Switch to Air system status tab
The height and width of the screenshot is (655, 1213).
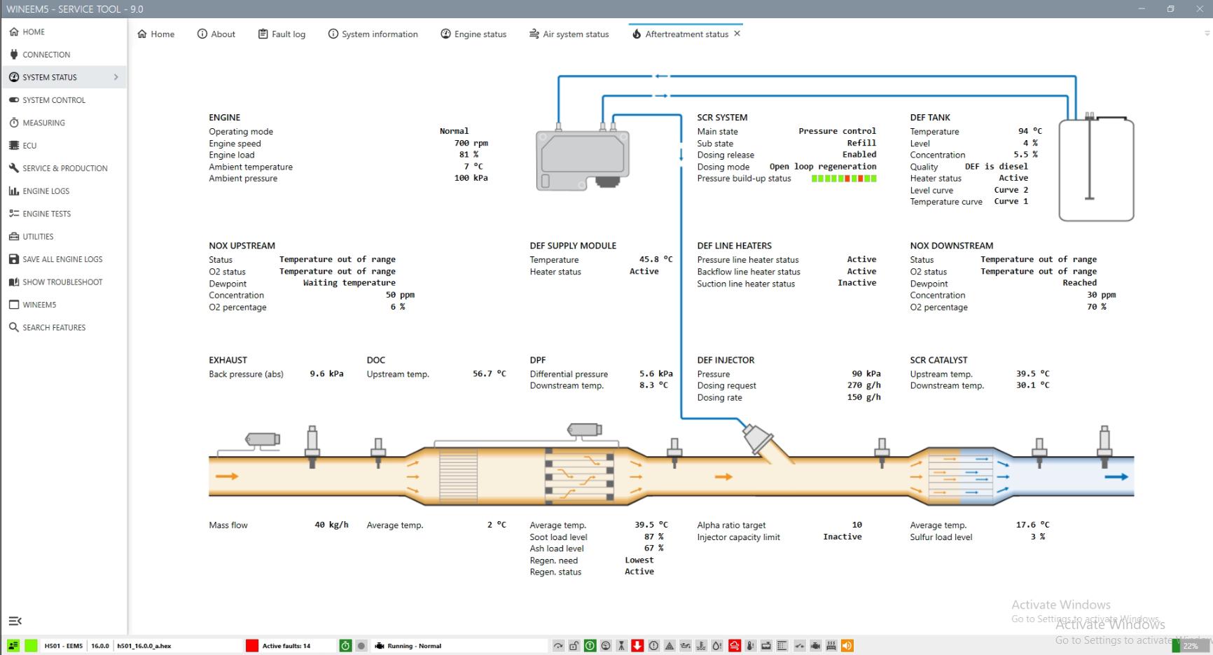click(x=569, y=34)
